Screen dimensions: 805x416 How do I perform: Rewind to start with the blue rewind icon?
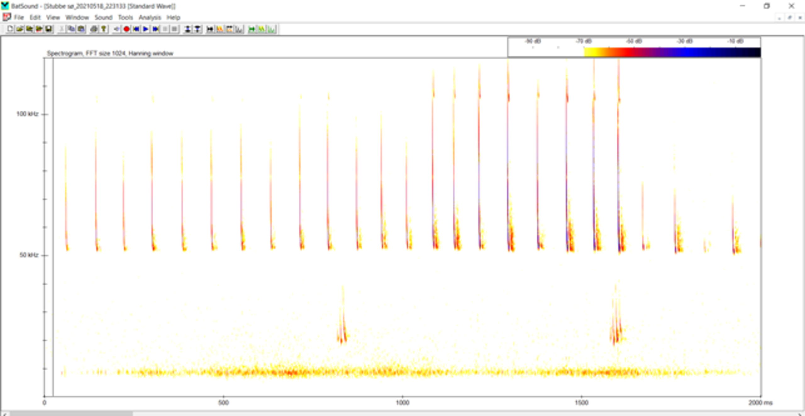click(x=136, y=29)
